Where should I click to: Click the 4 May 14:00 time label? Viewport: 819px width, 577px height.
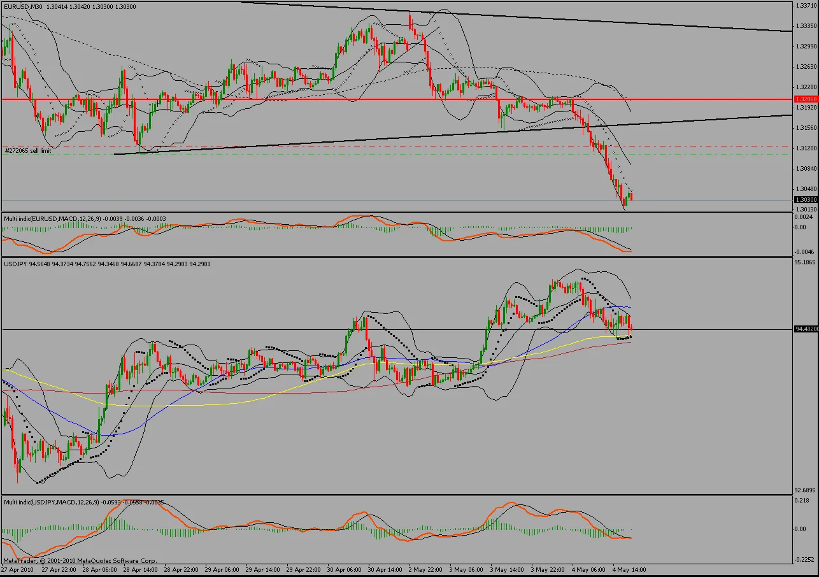[x=630, y=569]
